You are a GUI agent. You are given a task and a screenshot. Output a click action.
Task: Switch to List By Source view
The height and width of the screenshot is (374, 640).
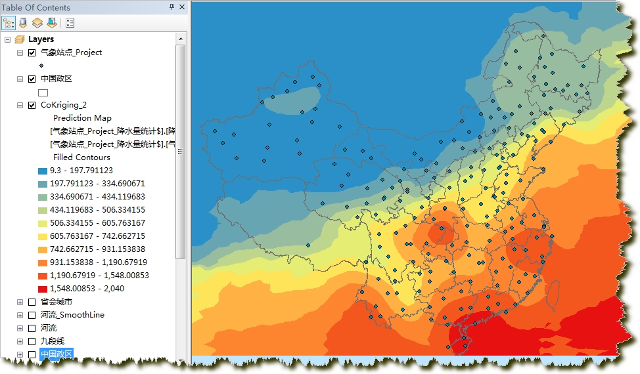[23, 23]
